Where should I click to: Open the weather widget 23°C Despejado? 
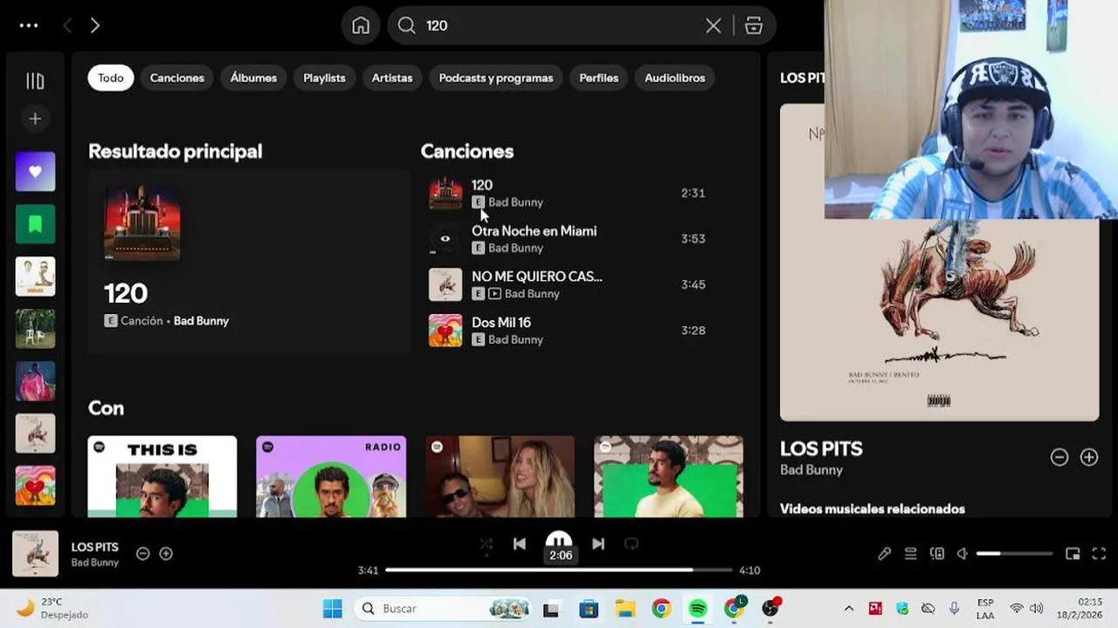(52, 608)
